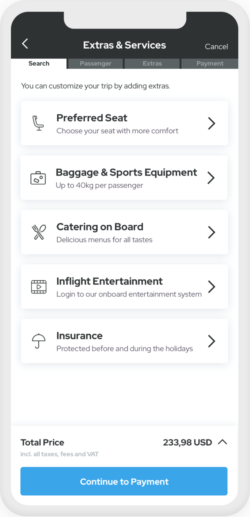Open Catering on Board chevron arrow
This screenshot has width=250, height=517.
[211, 232]
